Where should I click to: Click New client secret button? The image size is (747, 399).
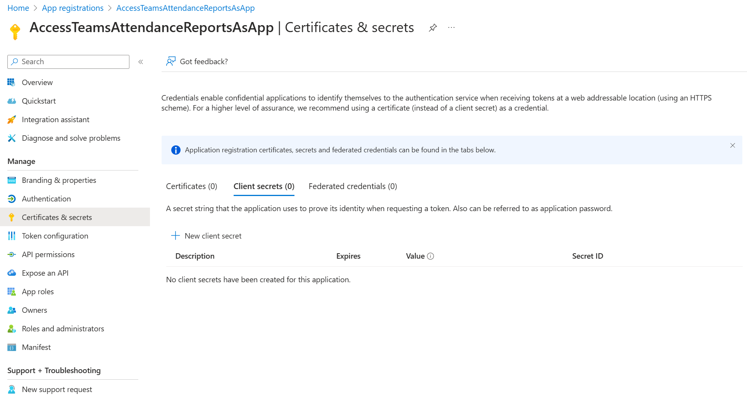pyautogui.click(x=206, y=236)
